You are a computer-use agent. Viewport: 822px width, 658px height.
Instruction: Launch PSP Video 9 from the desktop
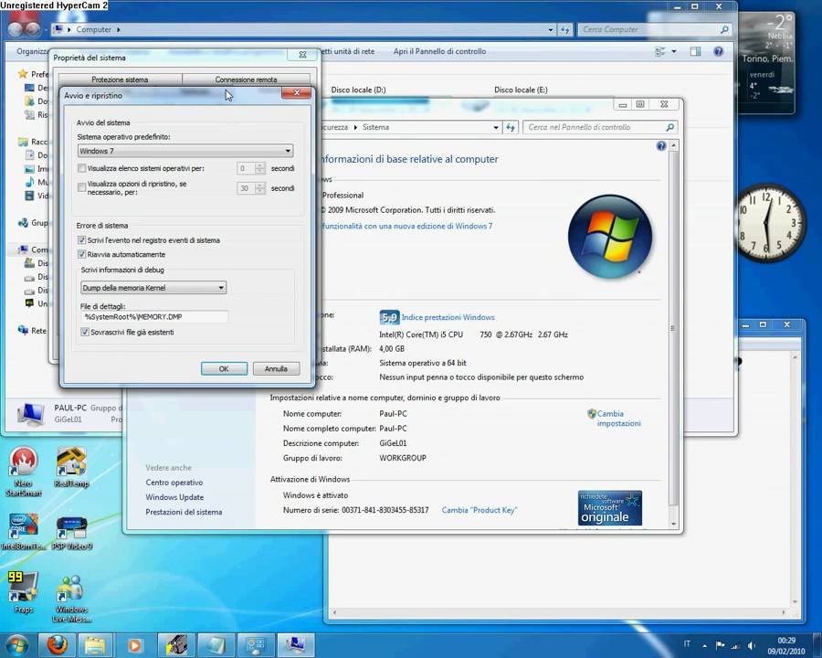coord(72,532)
